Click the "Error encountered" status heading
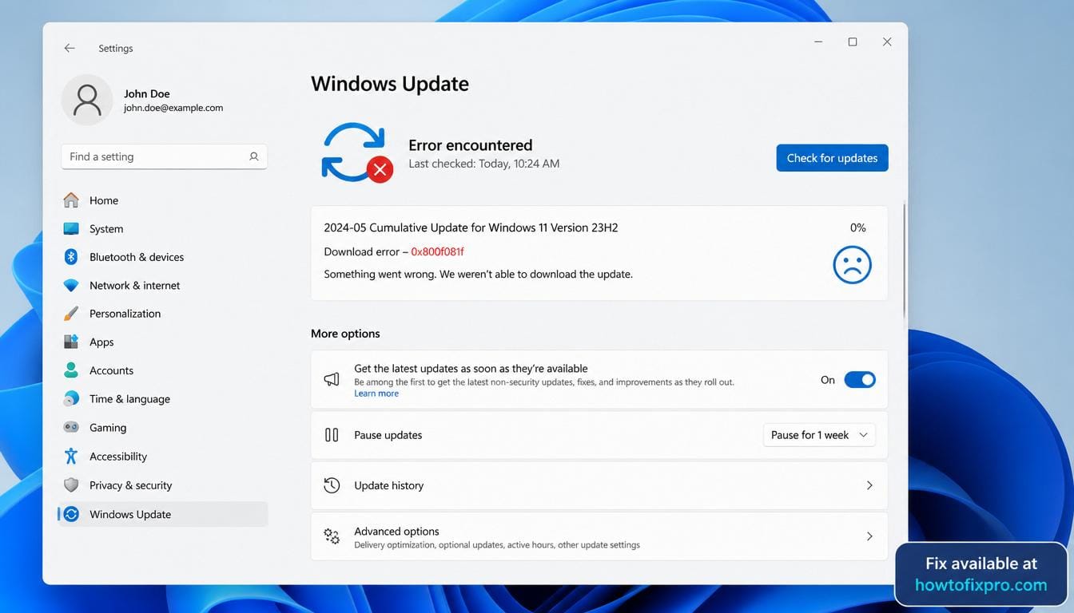Screen dimensions: 1074x613 click(x=470, y=145)
